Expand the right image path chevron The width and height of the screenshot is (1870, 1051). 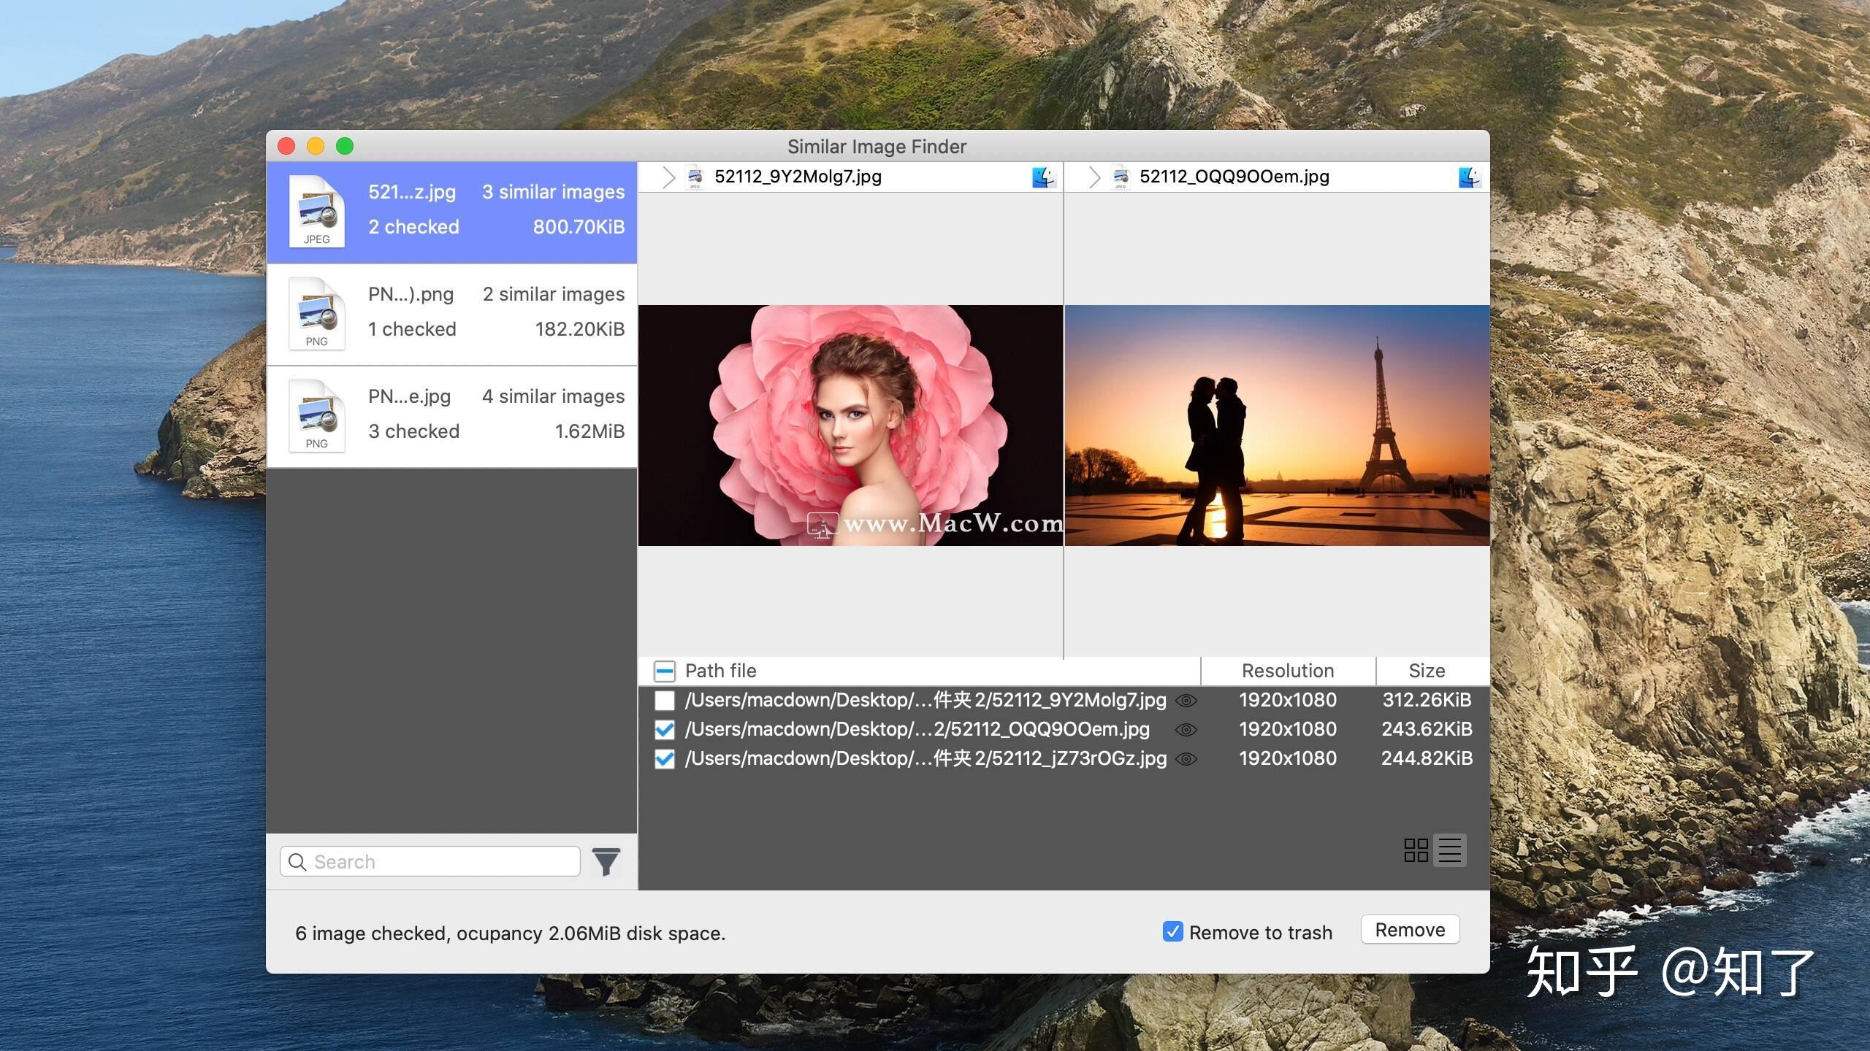pyautogui.click(x=1094, y=176)
